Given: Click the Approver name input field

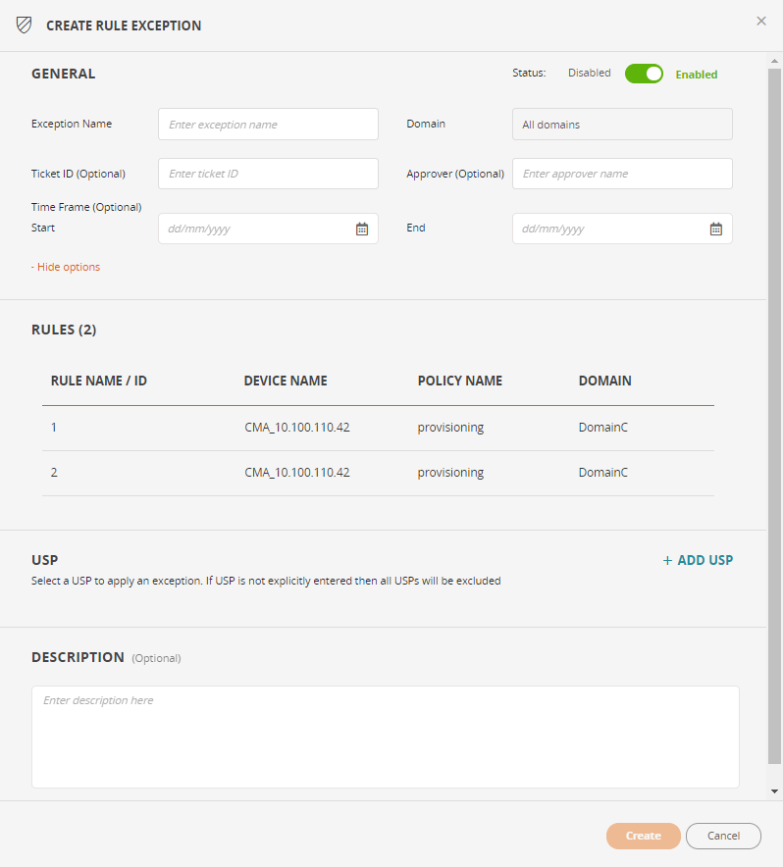Looking at the screenshot, I should [622, 174].
